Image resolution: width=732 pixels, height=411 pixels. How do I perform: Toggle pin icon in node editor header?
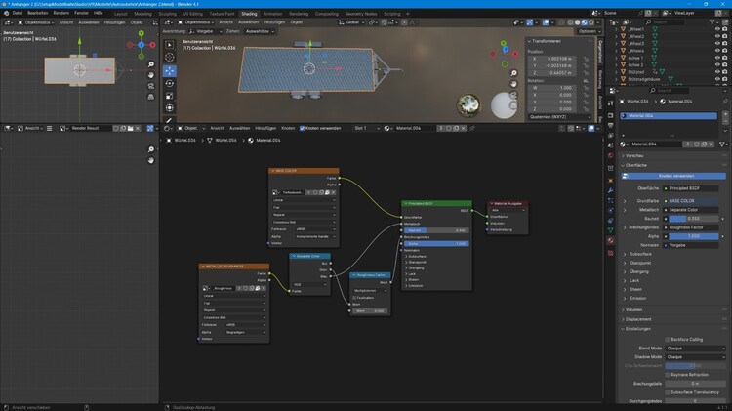[472, 128]
